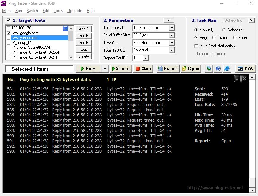Check the 192.168.178.1 host checkbox
Image resolution: width=258 pixels, height=196 pixels.
[x=9, y=28]
